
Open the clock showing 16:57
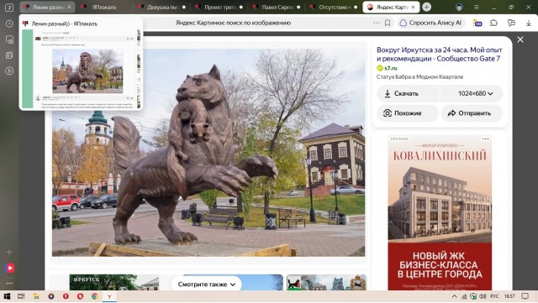click(509, 296)
